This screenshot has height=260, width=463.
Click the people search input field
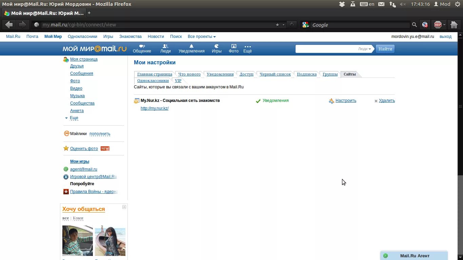326,49
